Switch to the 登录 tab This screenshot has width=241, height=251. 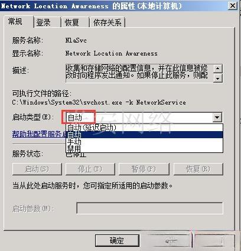point(47,22)
